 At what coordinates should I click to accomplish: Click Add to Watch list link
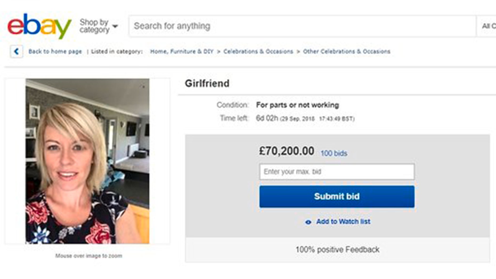[x=343, y=221]
